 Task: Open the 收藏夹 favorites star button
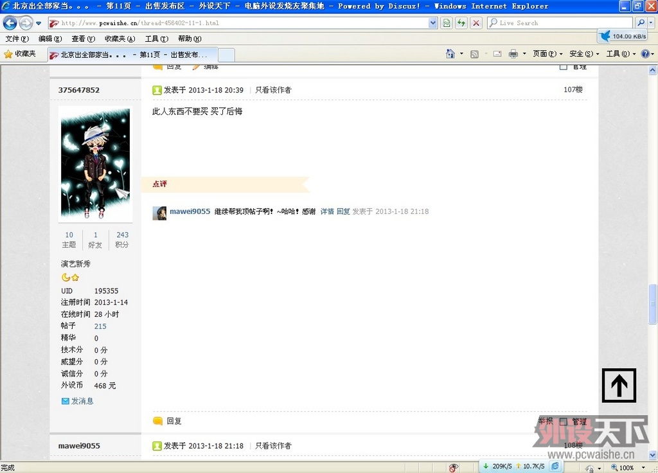(x=20, y=54)
